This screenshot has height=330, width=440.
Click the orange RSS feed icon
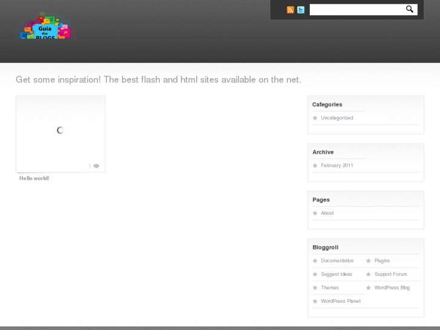[x=291, y=10]
